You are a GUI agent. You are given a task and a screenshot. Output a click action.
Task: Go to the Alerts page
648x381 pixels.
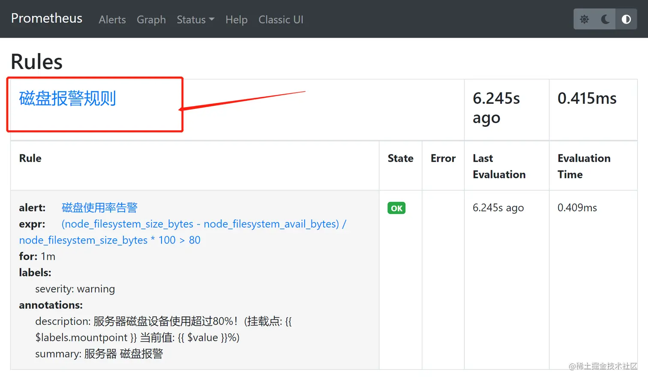tap(112, 20)
